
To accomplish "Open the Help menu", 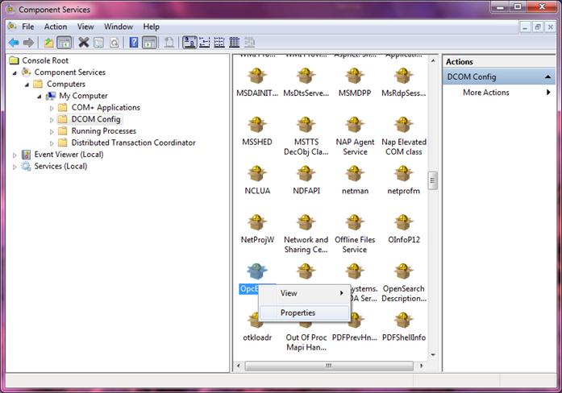I will 152,27.
